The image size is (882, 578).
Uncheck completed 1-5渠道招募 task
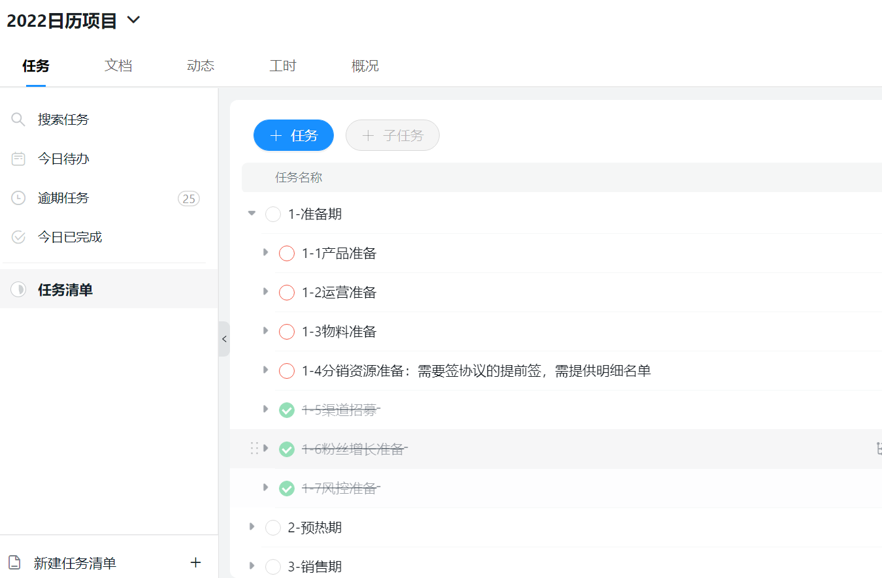287,410
